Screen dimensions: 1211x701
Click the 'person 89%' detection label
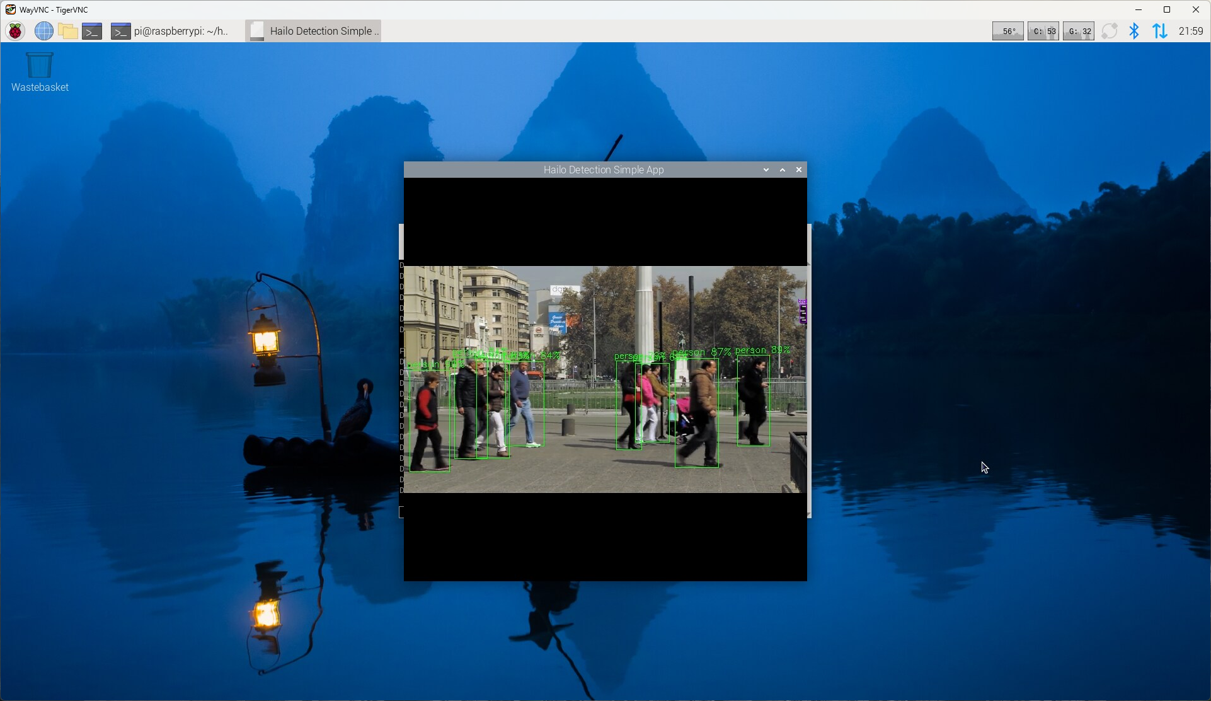tap(762, 350)
